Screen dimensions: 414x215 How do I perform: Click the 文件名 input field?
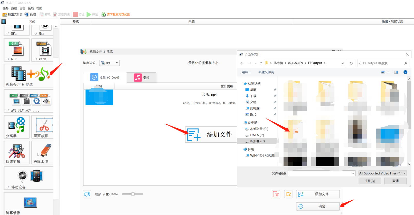(x=320, y=173)
